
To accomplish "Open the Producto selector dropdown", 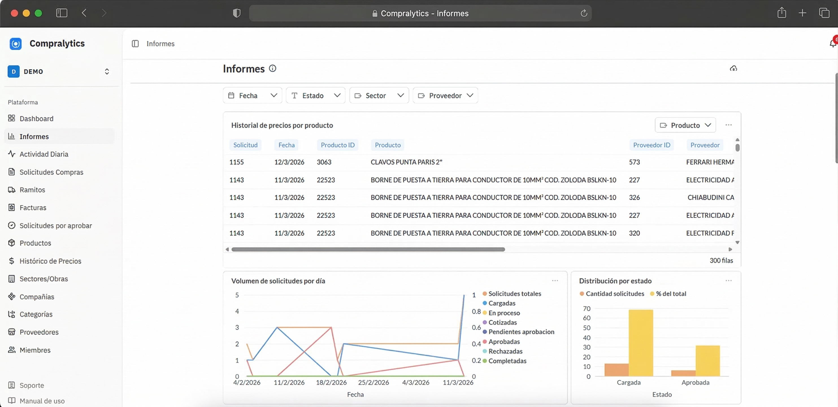I will (x=685, y=125).
